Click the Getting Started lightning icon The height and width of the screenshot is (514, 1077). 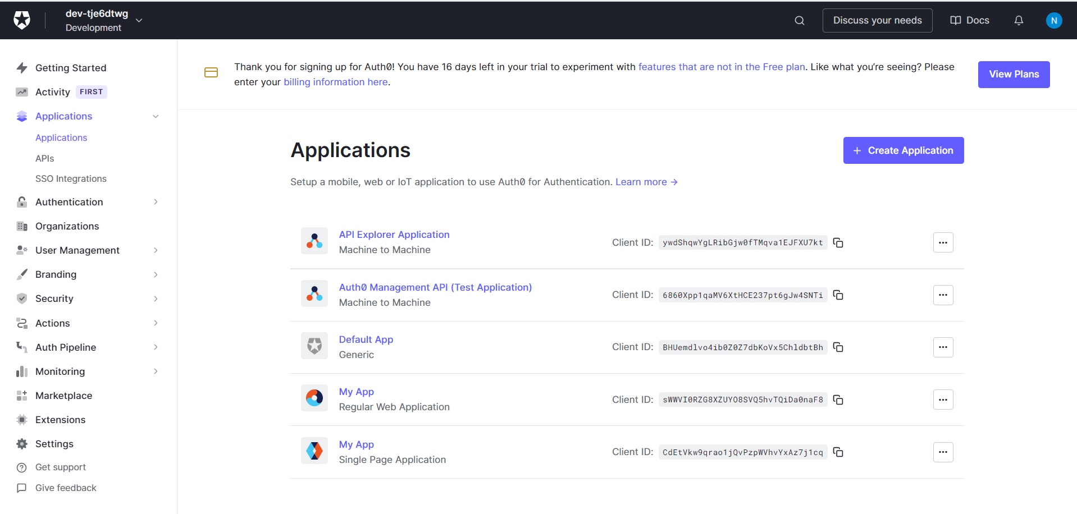22,68
